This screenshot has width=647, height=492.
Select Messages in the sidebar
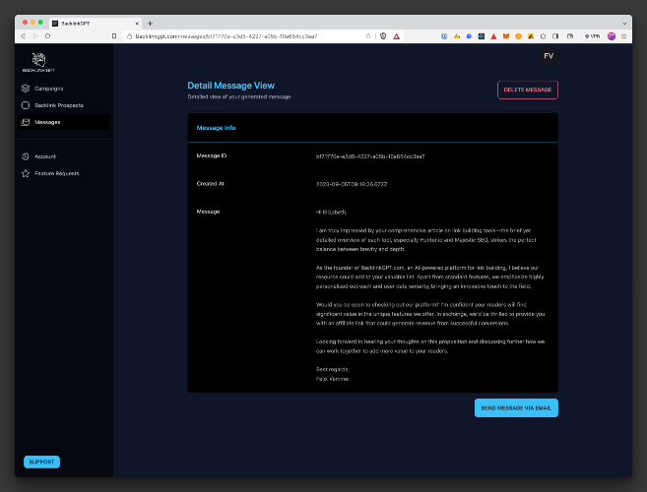(64, 122)
